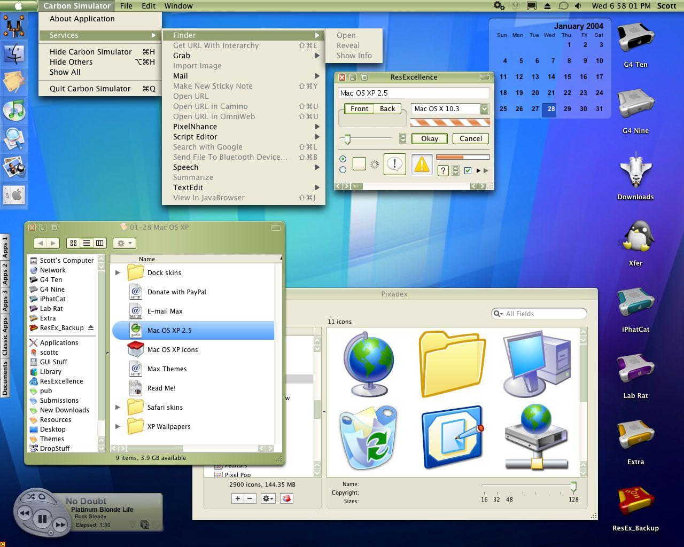The image size is (684, 547).
Task: Click the globe icon in Pixadex
Action: tap(369, 363)
